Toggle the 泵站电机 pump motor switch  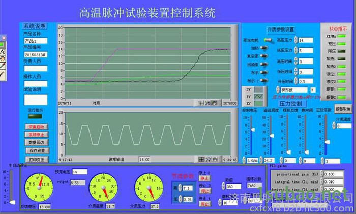268,40
